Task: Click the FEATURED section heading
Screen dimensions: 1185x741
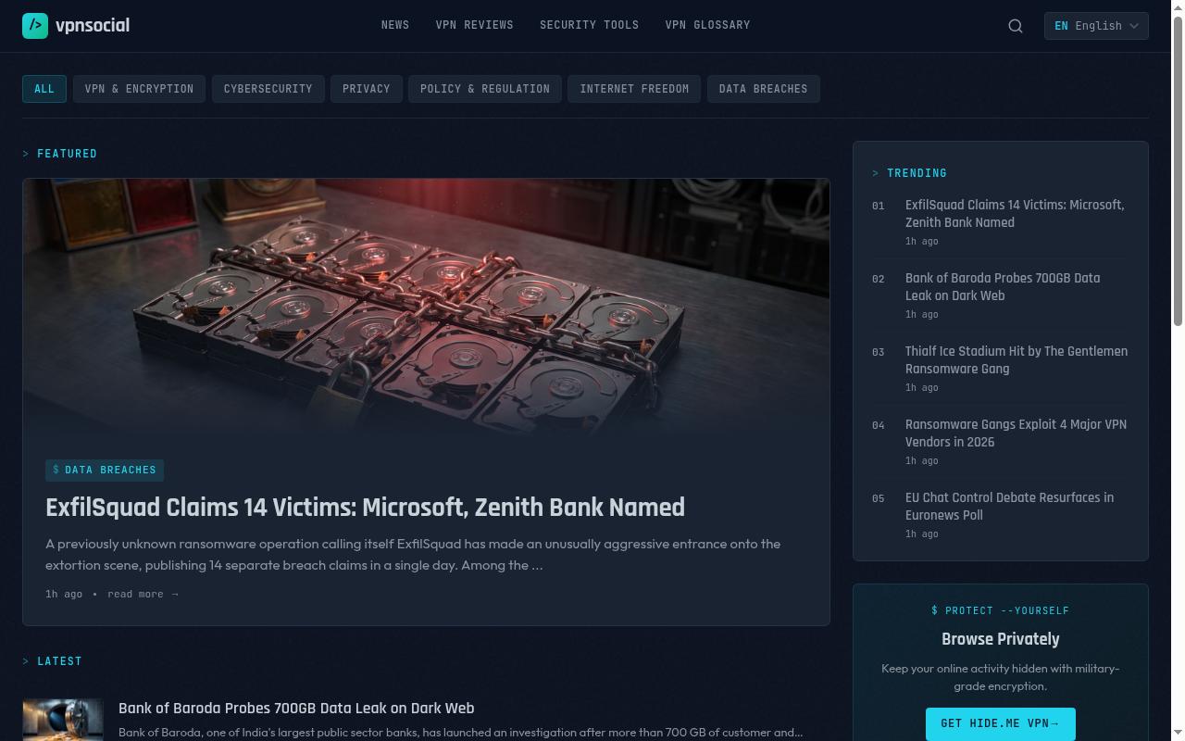Action: coord(67,154)
